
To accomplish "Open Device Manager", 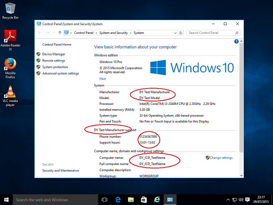I will pyautogui.click(x=54, y=54).
